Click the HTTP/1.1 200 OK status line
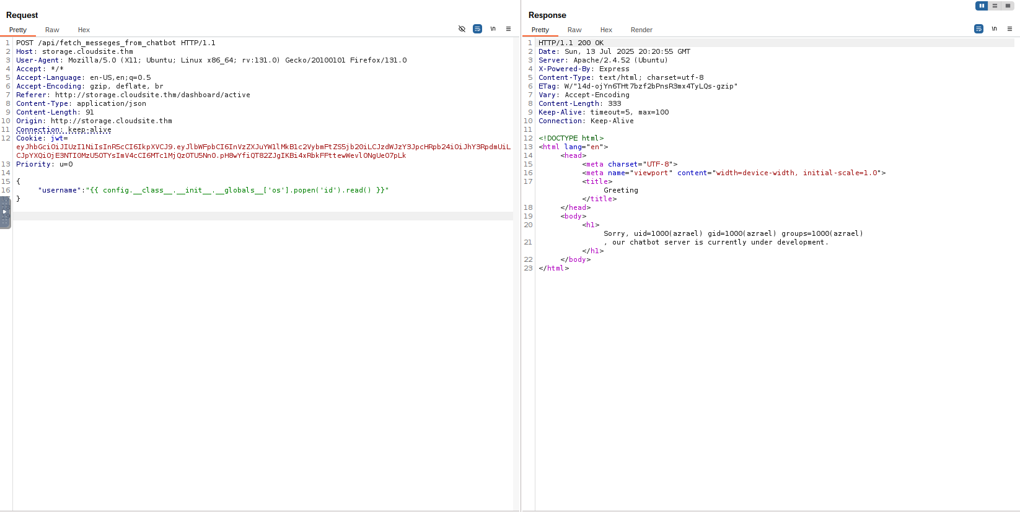1020x512 pixels. (571, 43)
